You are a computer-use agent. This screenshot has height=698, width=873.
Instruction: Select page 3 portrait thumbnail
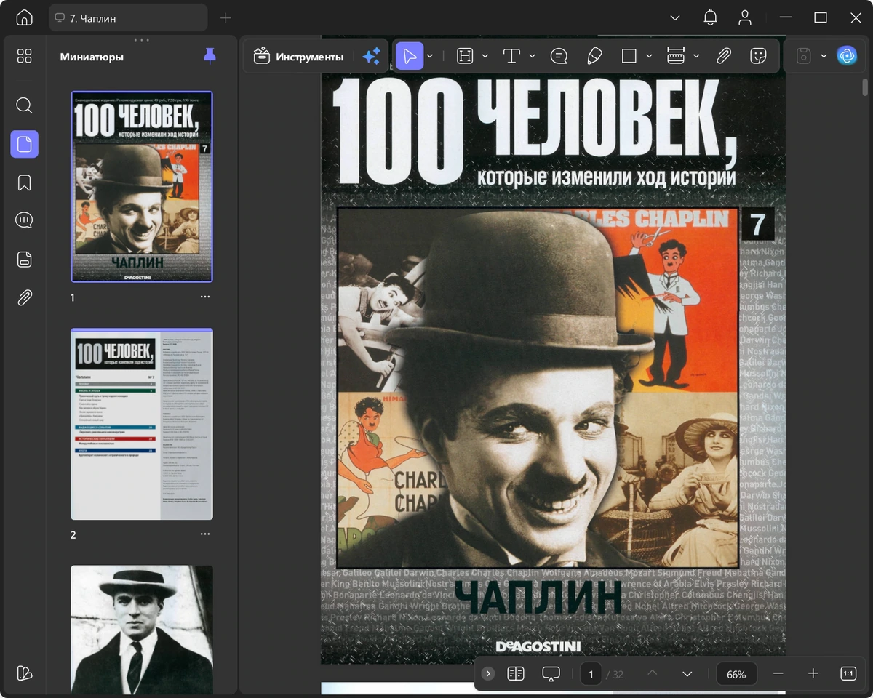[x=142, y=630]
